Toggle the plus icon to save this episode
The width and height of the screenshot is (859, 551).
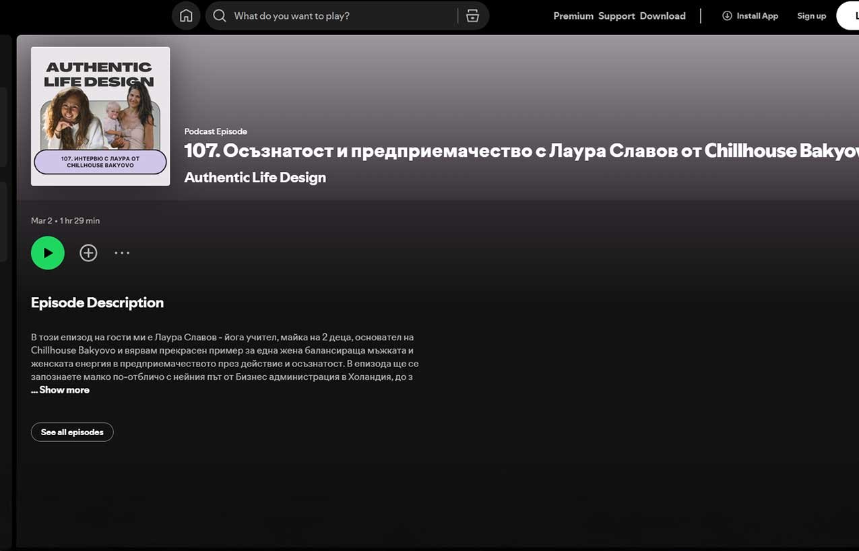[88, 252]
